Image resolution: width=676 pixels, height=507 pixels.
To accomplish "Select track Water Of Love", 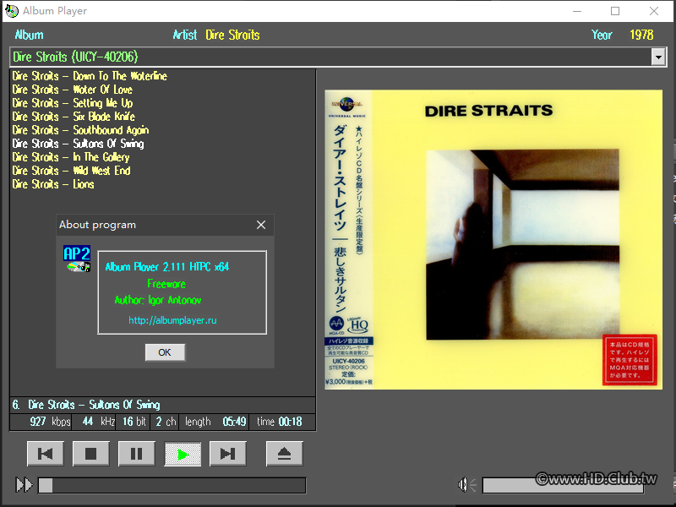I will click(x=73, y=90).
